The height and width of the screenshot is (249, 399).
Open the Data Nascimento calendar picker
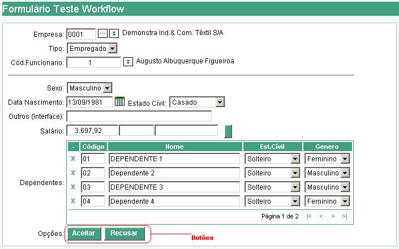pyautogui.click(x=119, y=102)
